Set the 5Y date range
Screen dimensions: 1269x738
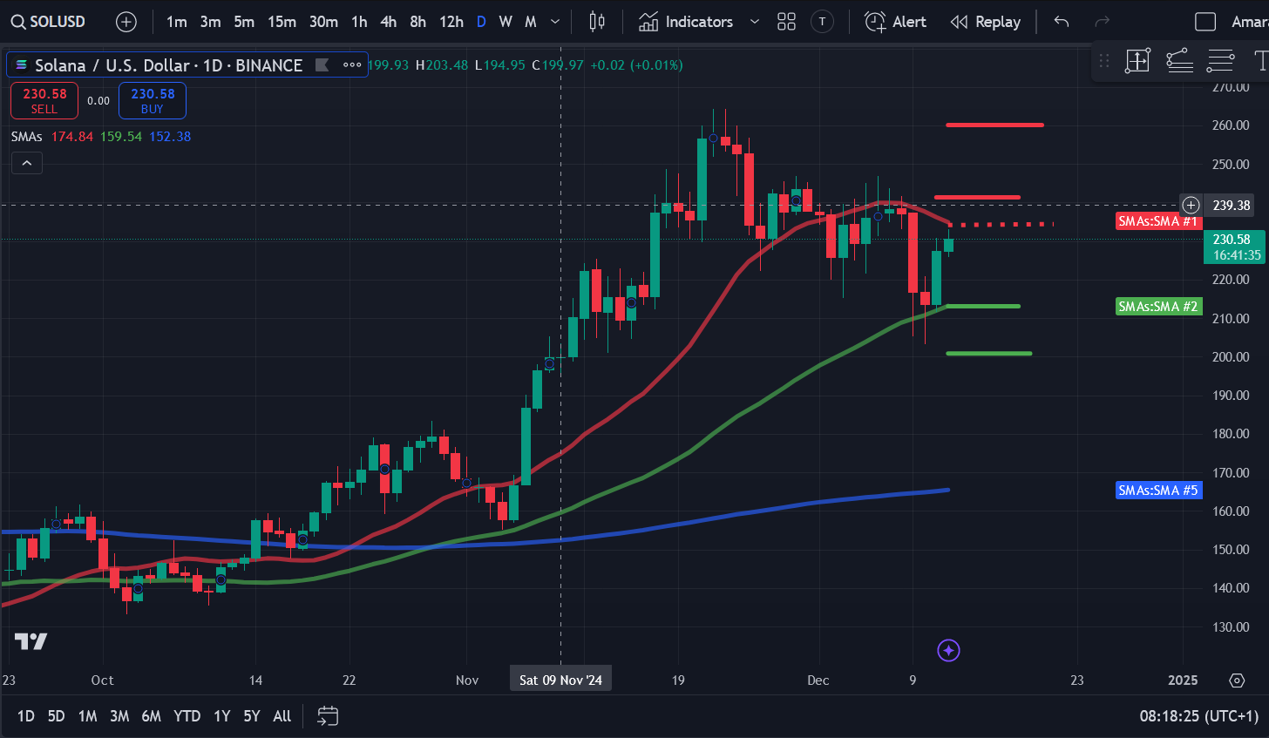point(252,716)
